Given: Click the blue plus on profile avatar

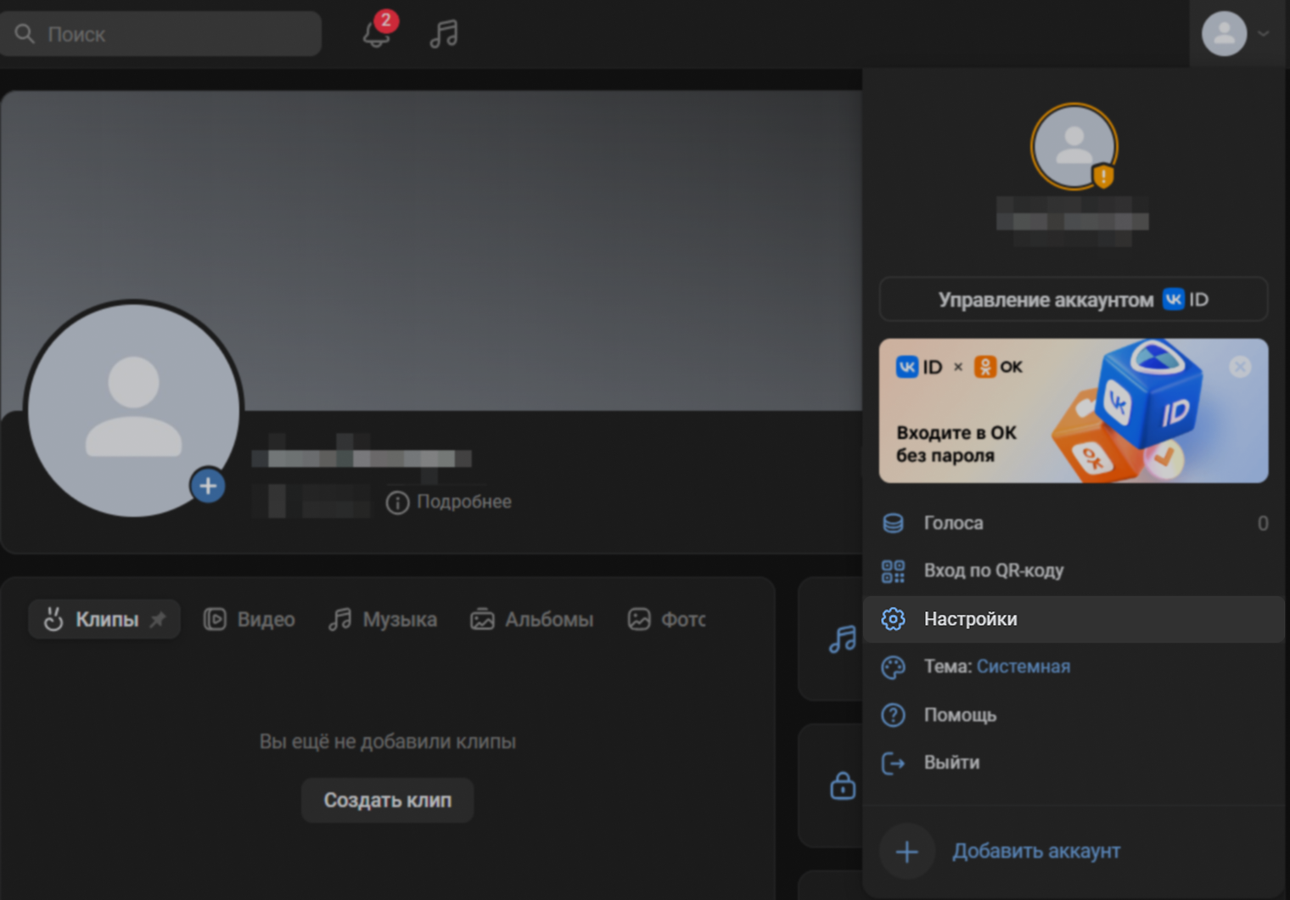Looking at the screenshot, I should (x=208, y=487).
